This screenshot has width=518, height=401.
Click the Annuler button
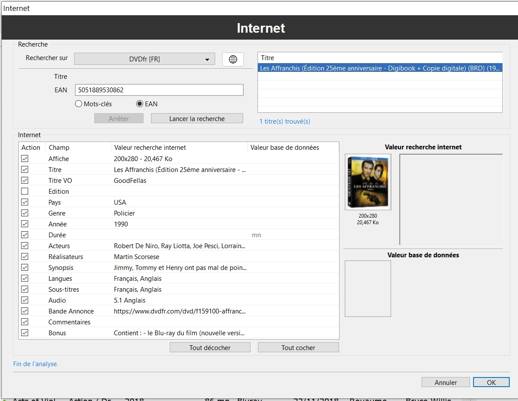click(446, 382)
